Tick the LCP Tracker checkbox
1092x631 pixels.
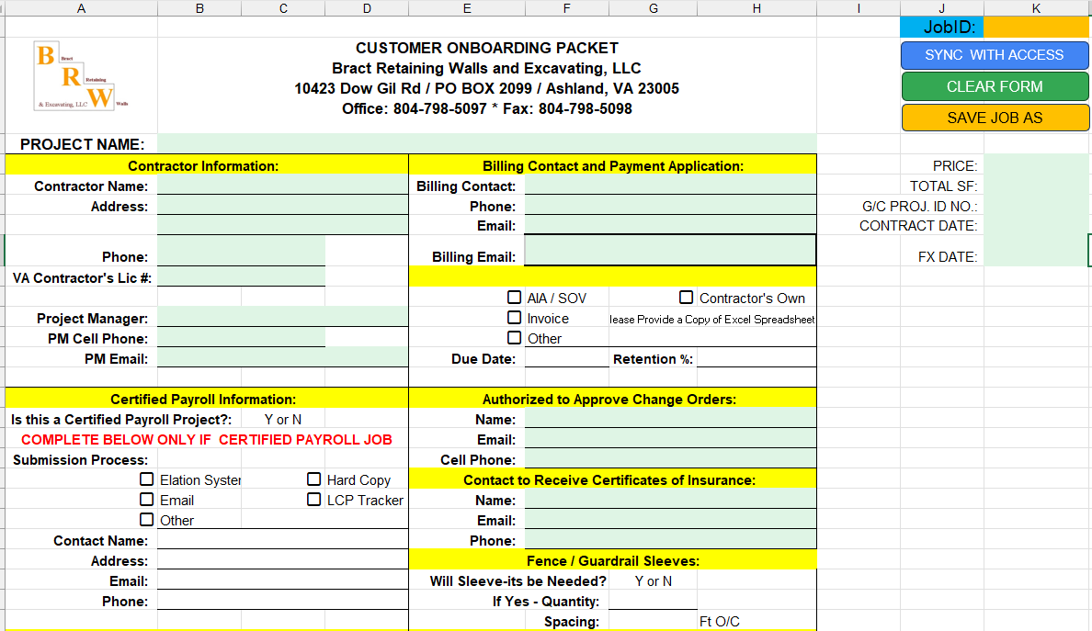314,500
